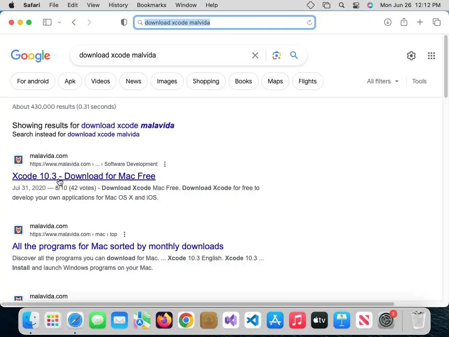Go back to previous page
The image size is (449, 337).
tap(74, 22)
